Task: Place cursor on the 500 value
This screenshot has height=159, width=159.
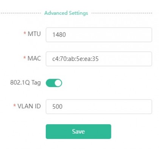Action: pos(57,107)
